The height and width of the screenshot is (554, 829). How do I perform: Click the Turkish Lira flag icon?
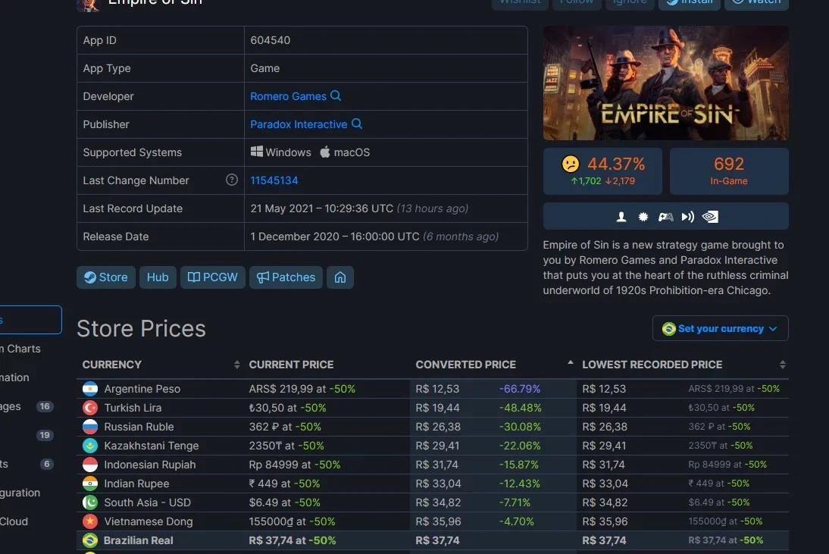(x=90, y=408)
